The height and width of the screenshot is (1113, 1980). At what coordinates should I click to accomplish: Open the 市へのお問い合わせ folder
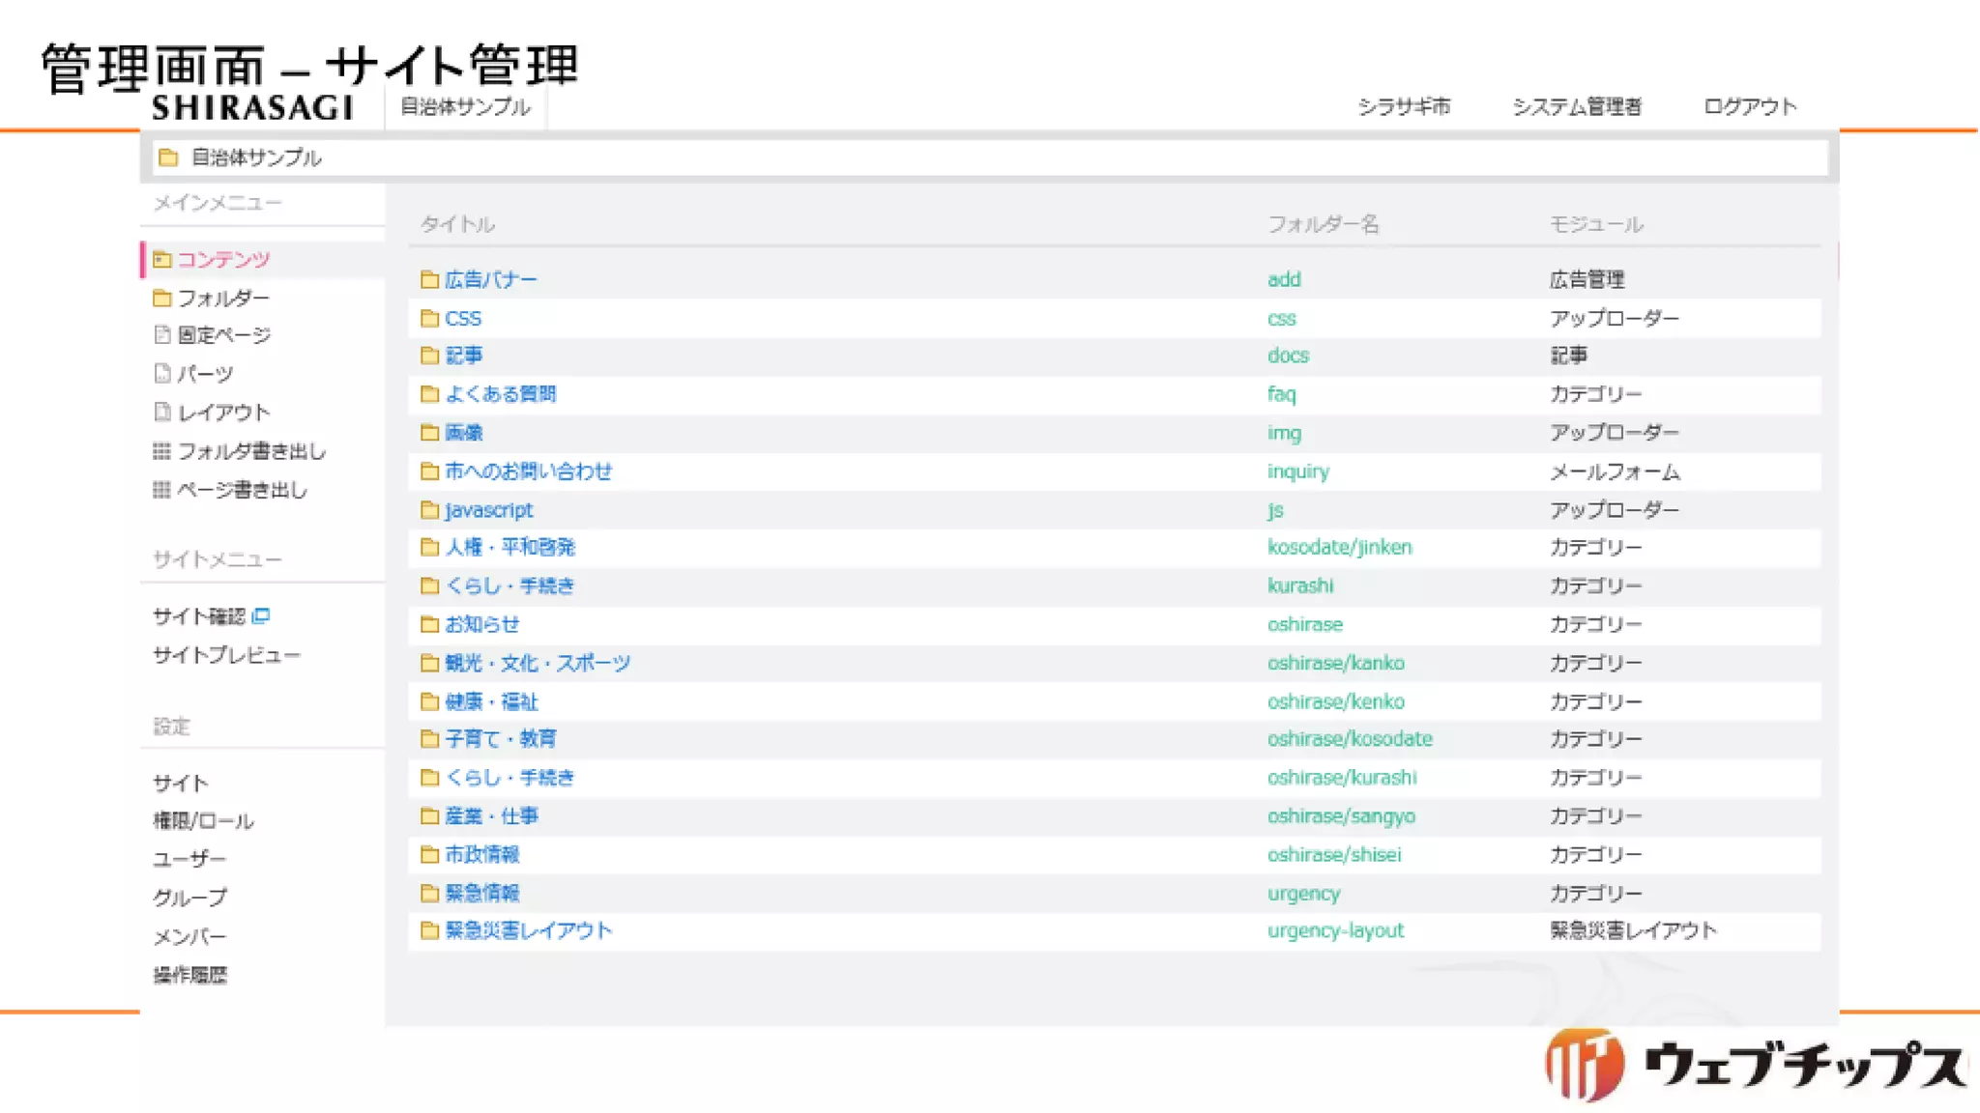tap(528, 471)
